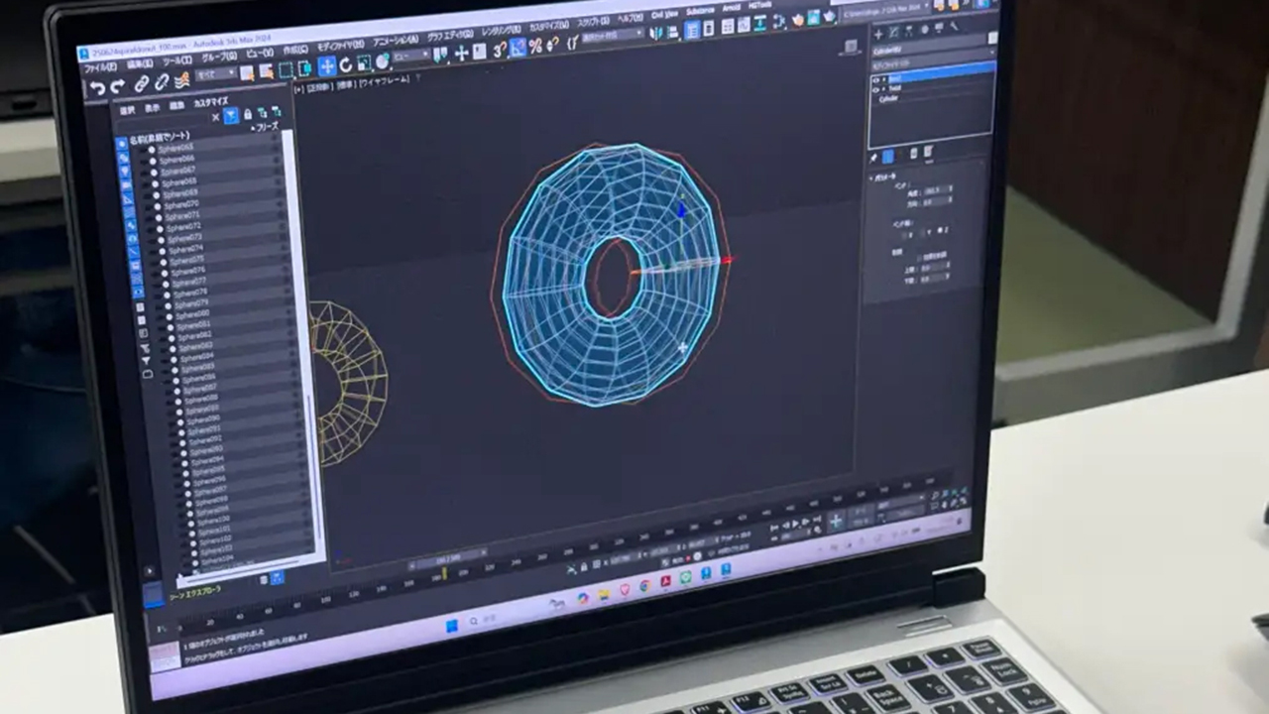Click the Windows Start button on taskbar

coord(452,625)
